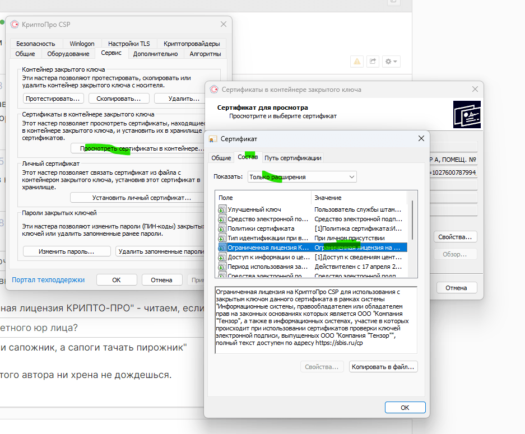
Task: Click the Протестировать… button
Action: [x=53, y=99]
